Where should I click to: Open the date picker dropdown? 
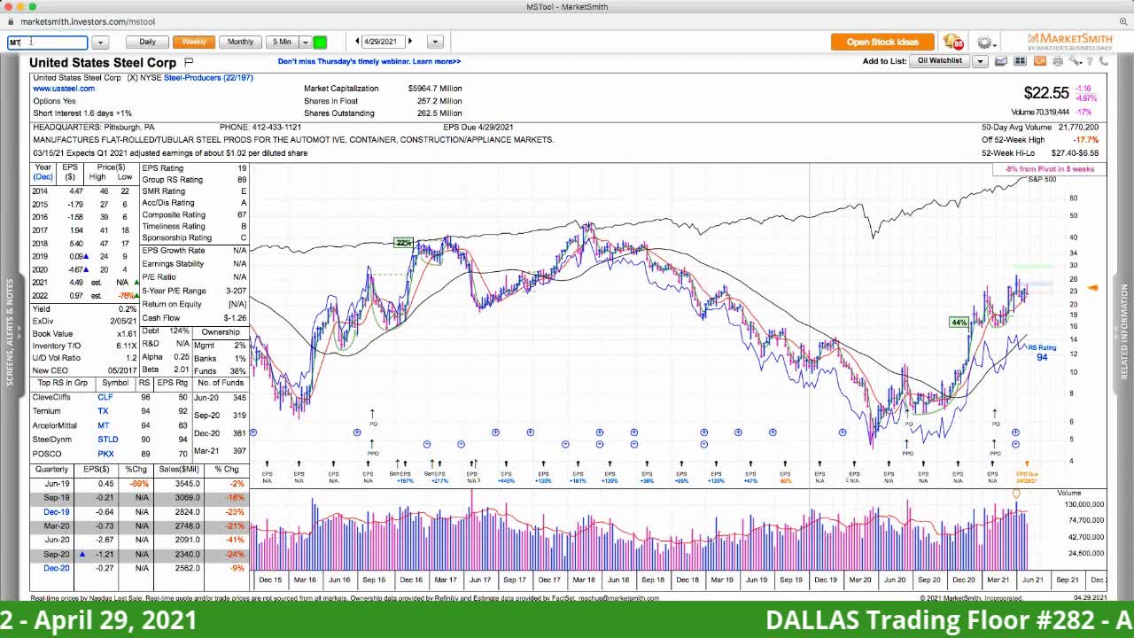tap(434, 42)
